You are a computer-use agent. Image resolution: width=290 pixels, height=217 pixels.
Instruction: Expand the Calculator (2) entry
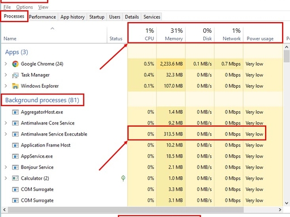[x=6, y=178]
